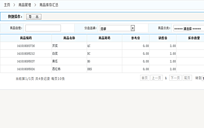204x128 pixels.
Task: Select the row with code 141018095212
Action: click(26, 54)
